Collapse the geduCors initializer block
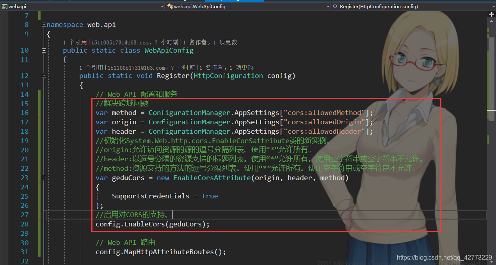 (44, 178)
